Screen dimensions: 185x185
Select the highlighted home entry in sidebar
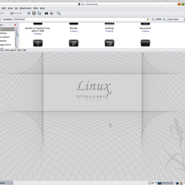[7, 29]
